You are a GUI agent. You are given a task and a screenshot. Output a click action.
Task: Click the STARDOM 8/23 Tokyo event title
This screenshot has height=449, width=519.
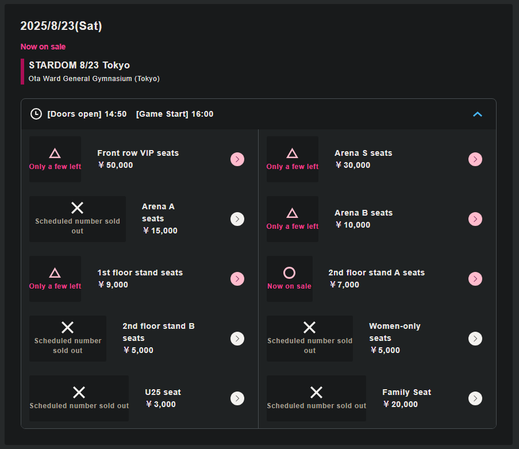(x=79, y=66)
